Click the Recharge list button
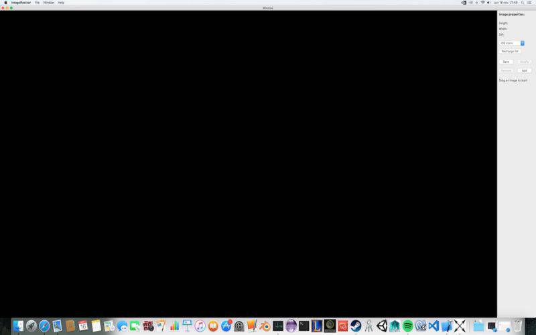Image resolution: width=536 pixels, height=335 pixels. pyautogui.click(x=510, y=52)
